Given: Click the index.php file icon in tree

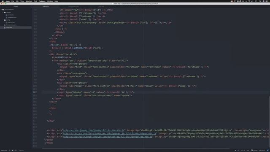Looking at the screenshot, I should pyautogui.click(x=5, y=27).
